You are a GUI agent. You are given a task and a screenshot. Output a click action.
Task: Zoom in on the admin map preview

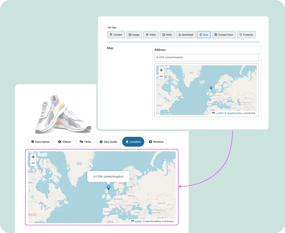(x=161, y=70)
